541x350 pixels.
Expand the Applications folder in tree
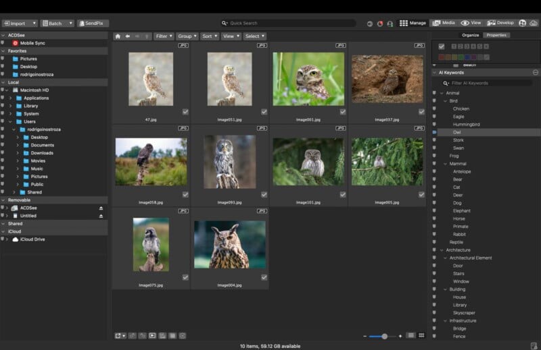click(x=11, y=98)
